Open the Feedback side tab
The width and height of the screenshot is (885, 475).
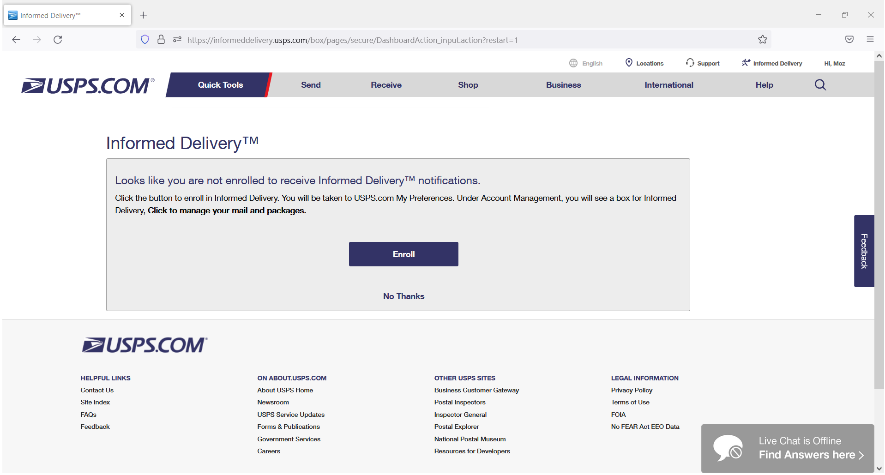pyautogui.click(x=864, y=251)
